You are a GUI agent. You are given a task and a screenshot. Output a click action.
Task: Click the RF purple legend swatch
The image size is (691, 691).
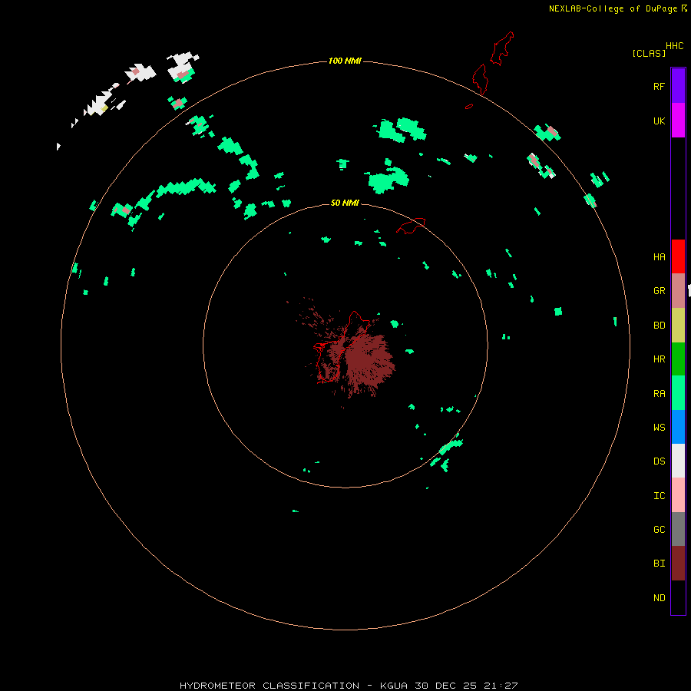tap(678, 86)
